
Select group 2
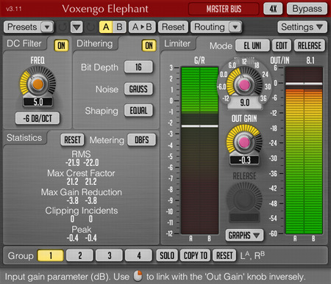coord(80,255)
